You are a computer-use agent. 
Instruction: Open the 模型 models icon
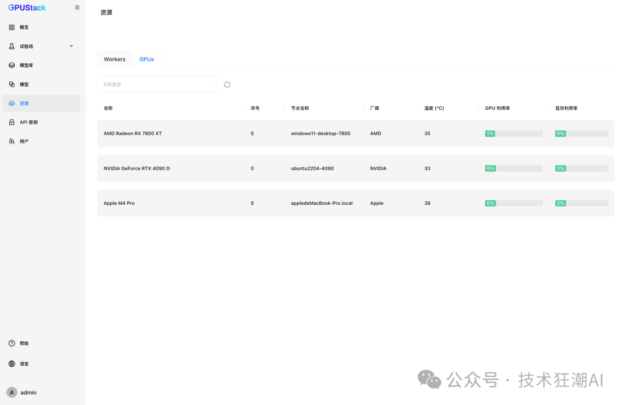point(12,84)
